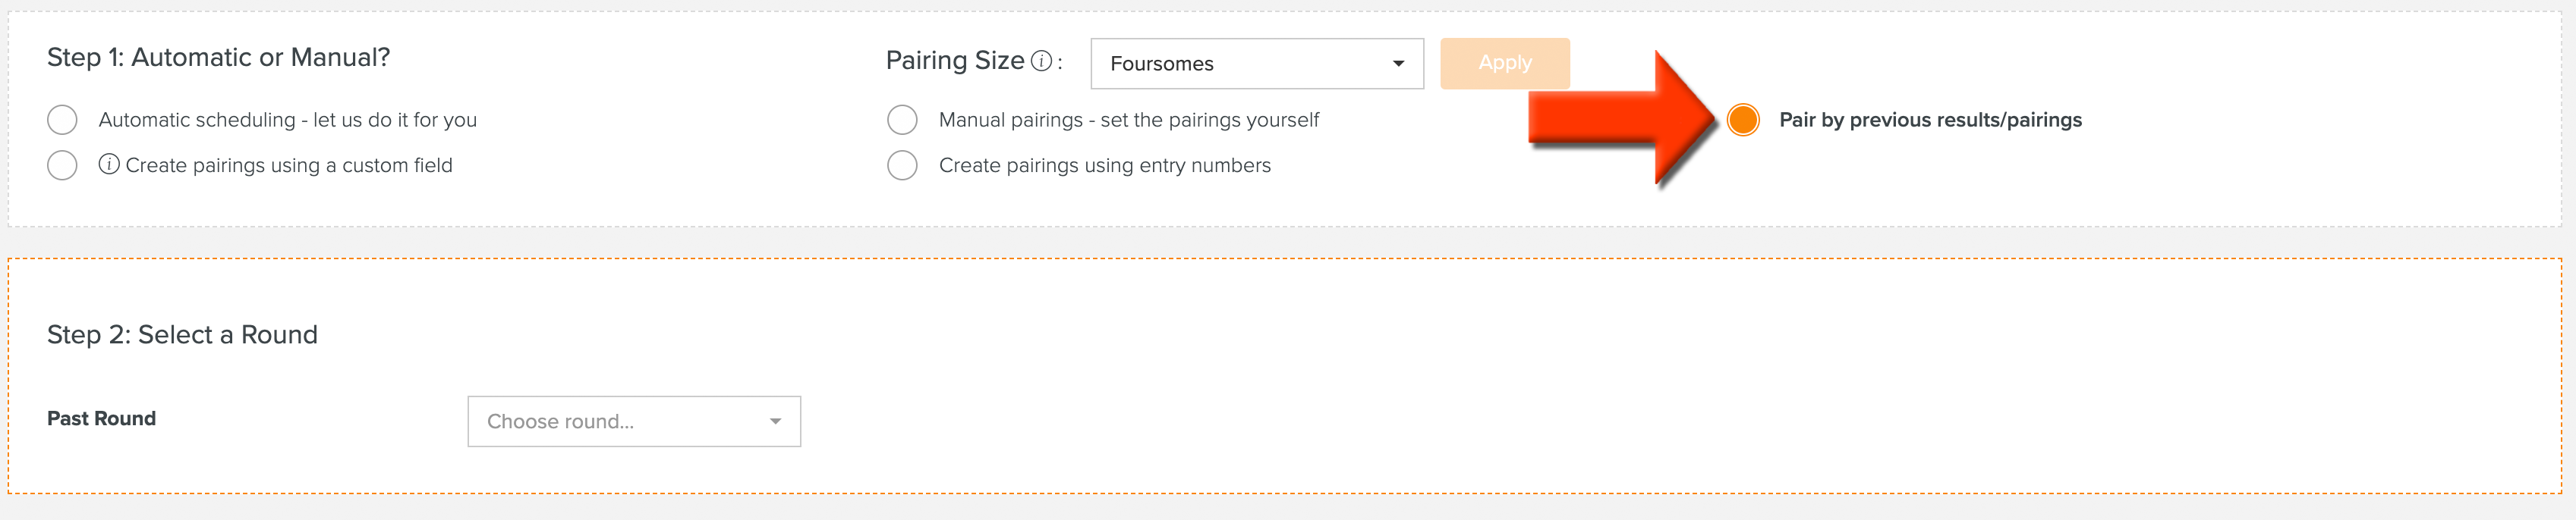Choose the custom field pairings radio button

coord(62,166)
